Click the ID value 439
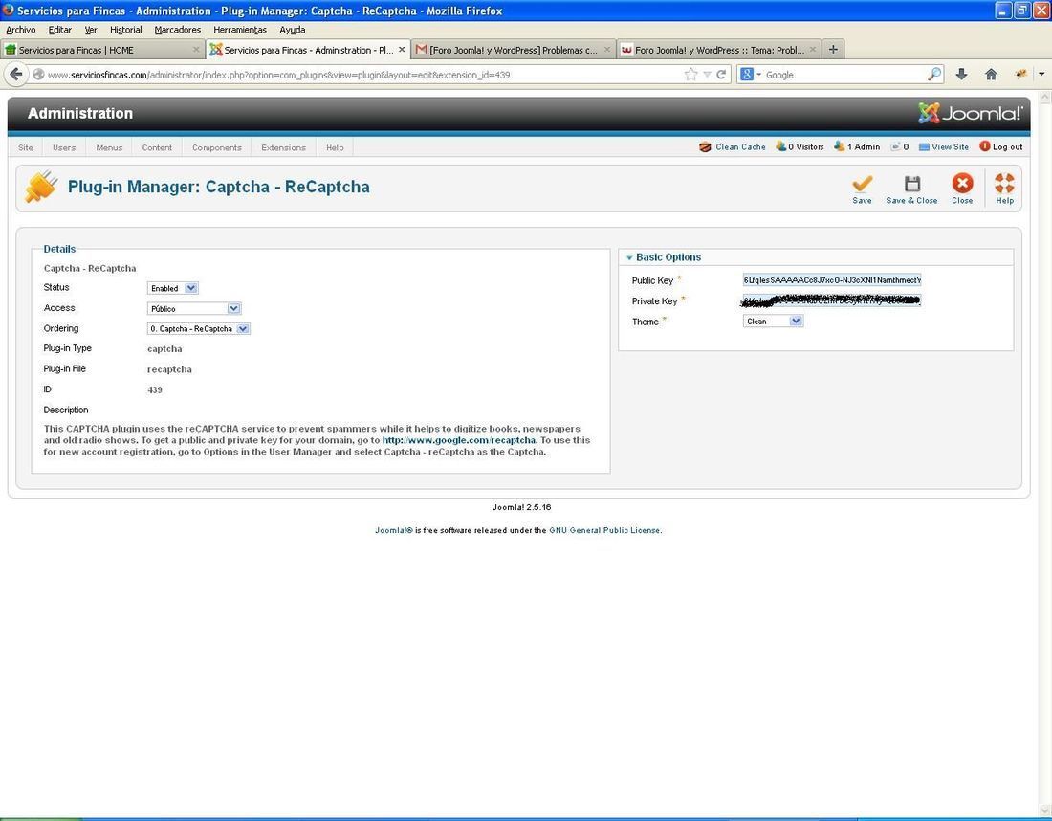Viewport: 1052px width, 821px height. point(154,390)
